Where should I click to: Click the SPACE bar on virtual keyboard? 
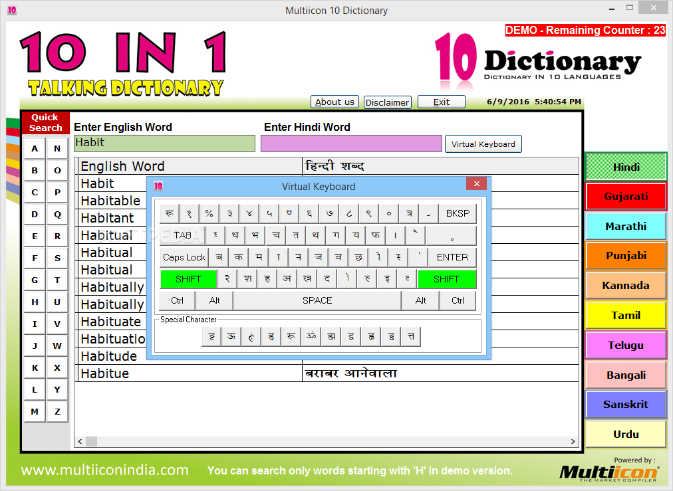pyautogui.click(x=317, y=300)
